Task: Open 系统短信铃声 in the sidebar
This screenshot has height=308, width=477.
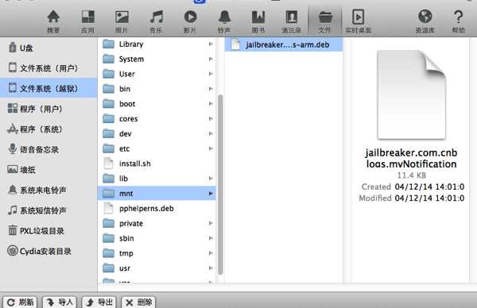Action: pyautogui.click(x=48, y=210)
